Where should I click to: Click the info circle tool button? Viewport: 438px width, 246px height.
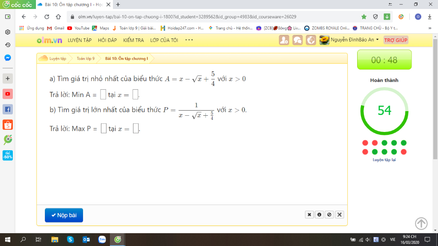click(319, 214)
